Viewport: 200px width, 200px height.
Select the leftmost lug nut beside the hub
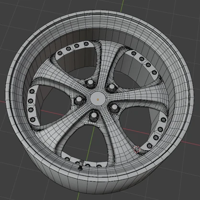(79, 100)
